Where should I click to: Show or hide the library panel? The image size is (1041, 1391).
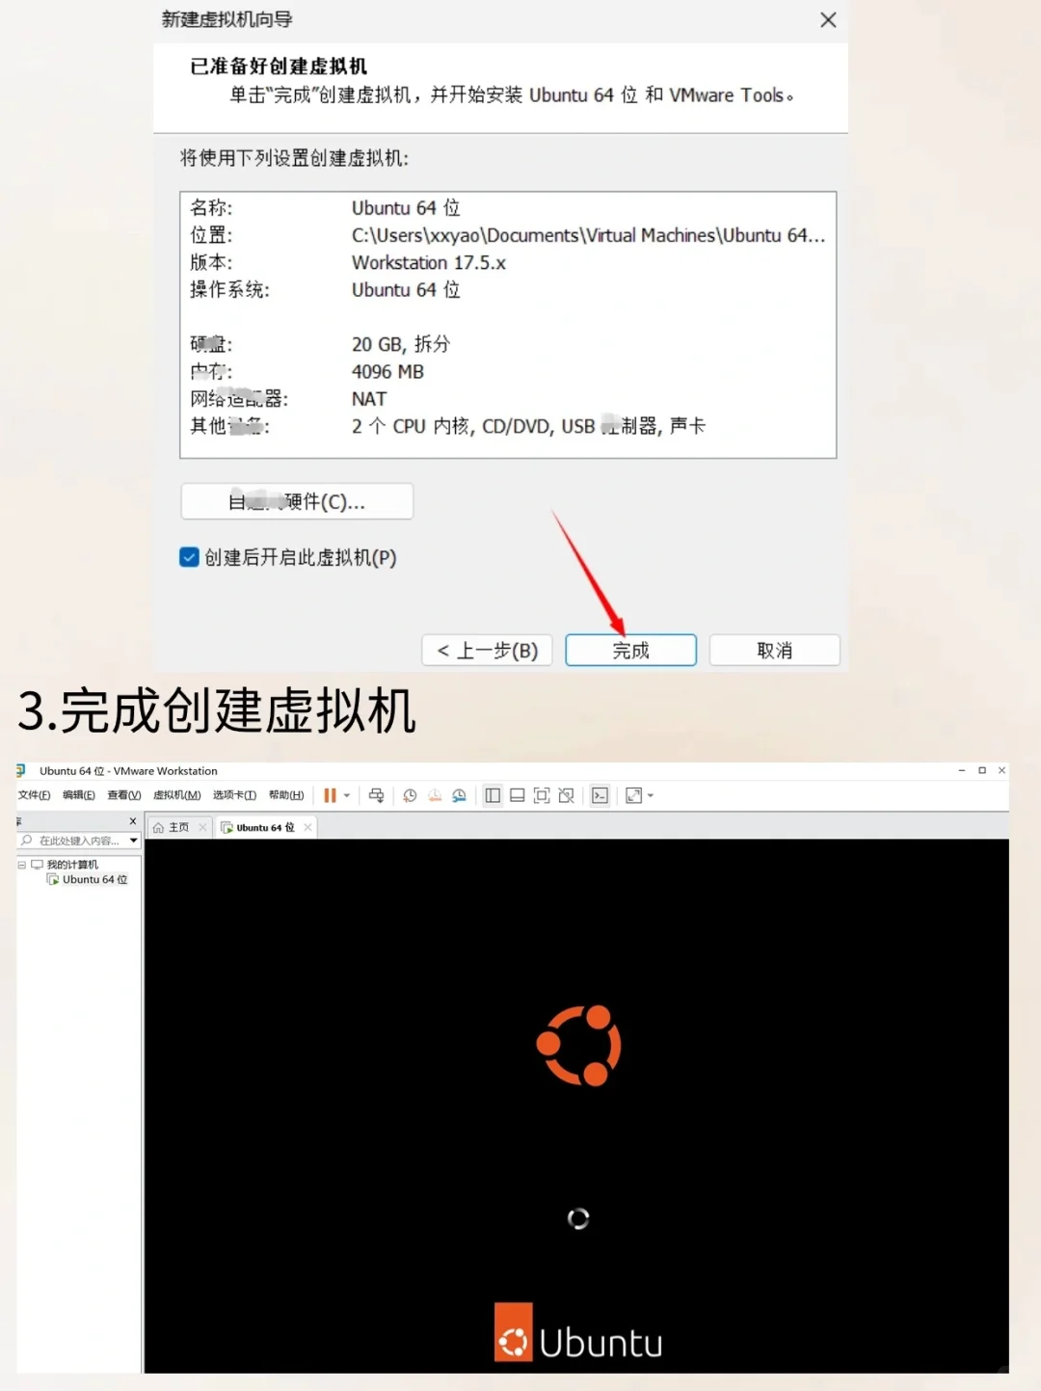(493, 795)
